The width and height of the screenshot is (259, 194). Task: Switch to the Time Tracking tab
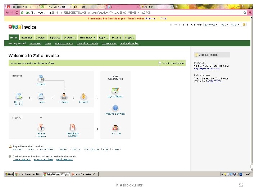point(87,37)
